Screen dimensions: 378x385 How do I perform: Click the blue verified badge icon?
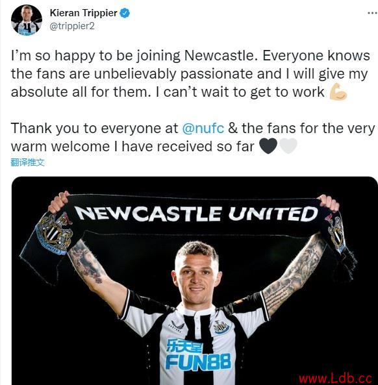pyautogui.click(x=125, y=13)
